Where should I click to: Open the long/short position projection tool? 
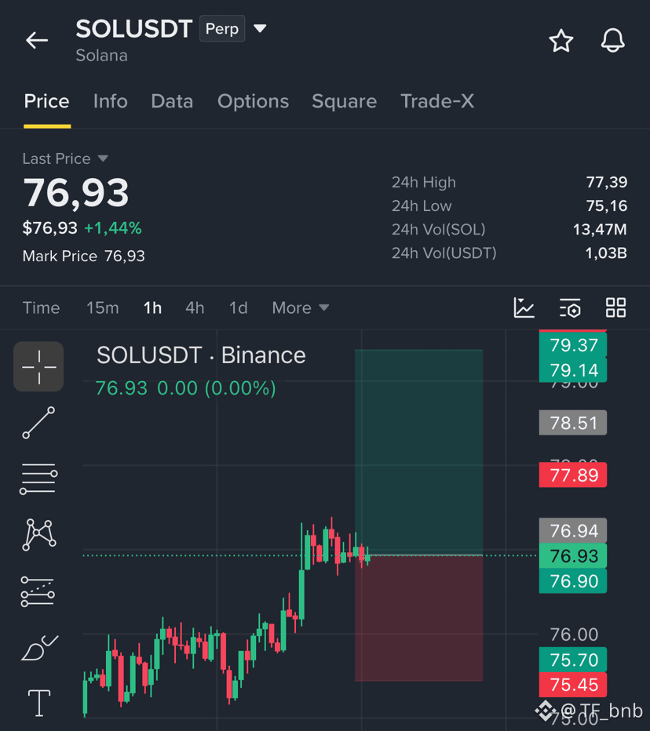(38, 591)
